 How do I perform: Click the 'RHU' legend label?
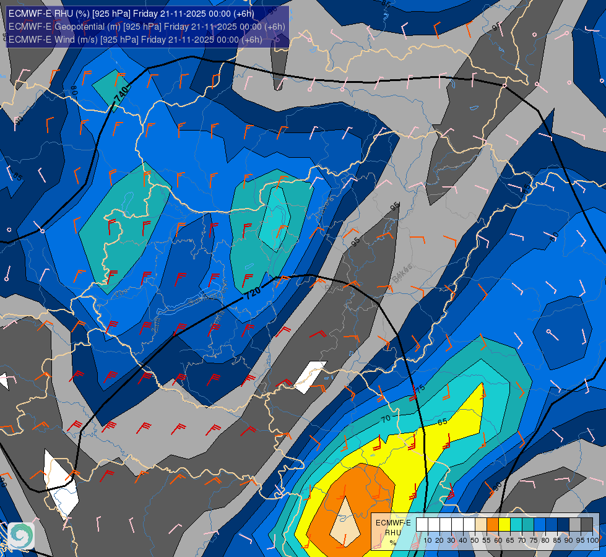(x=393, y=533)
